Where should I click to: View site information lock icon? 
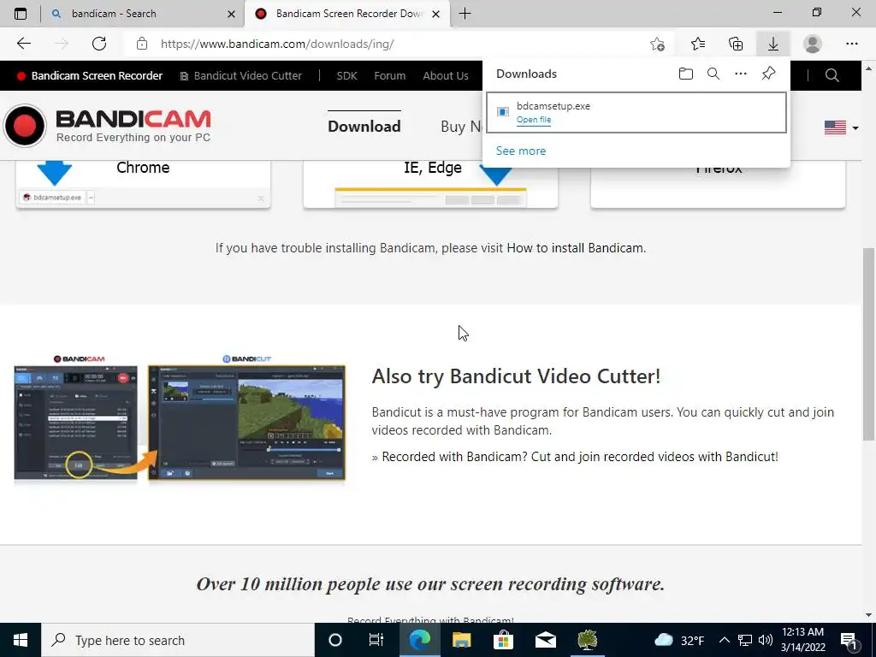tap(142, 44)
